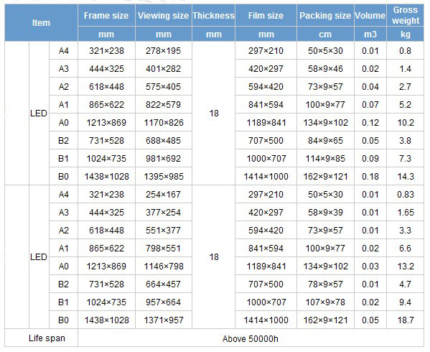
Task: Select packing size 58×9×46
Action: pos(325,68)
